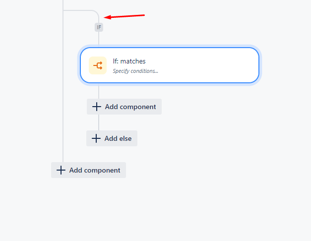The image size is (311, 241).
Task: Click the bottom "Add component" text label
Action: [x=95, y=170]
